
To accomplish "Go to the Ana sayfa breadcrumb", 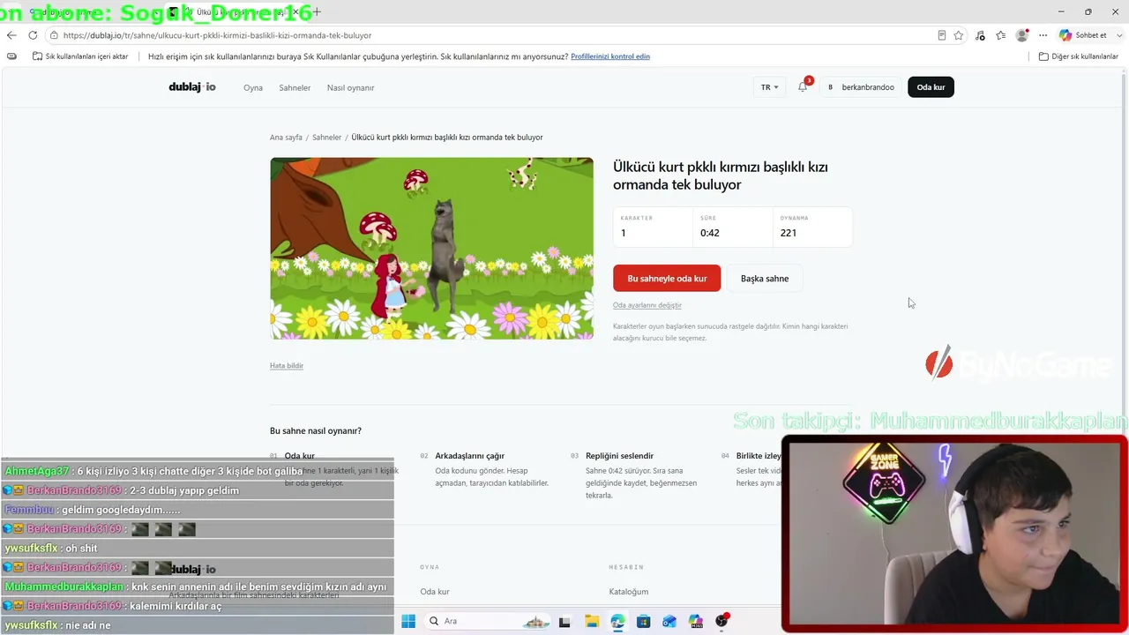I will coord(286,138).
